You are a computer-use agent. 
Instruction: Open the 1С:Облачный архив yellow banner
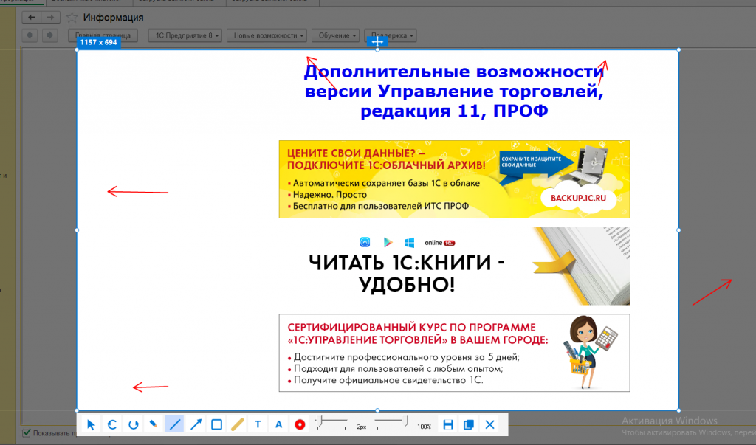tap(454, 179)
